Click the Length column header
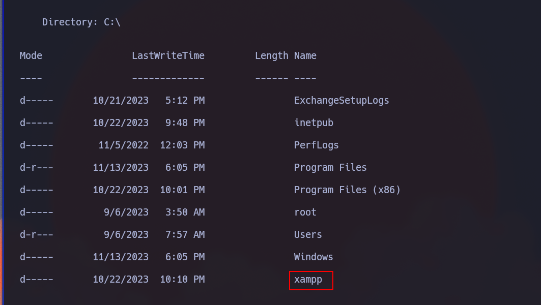541x305 pixels. coord(272,55)
